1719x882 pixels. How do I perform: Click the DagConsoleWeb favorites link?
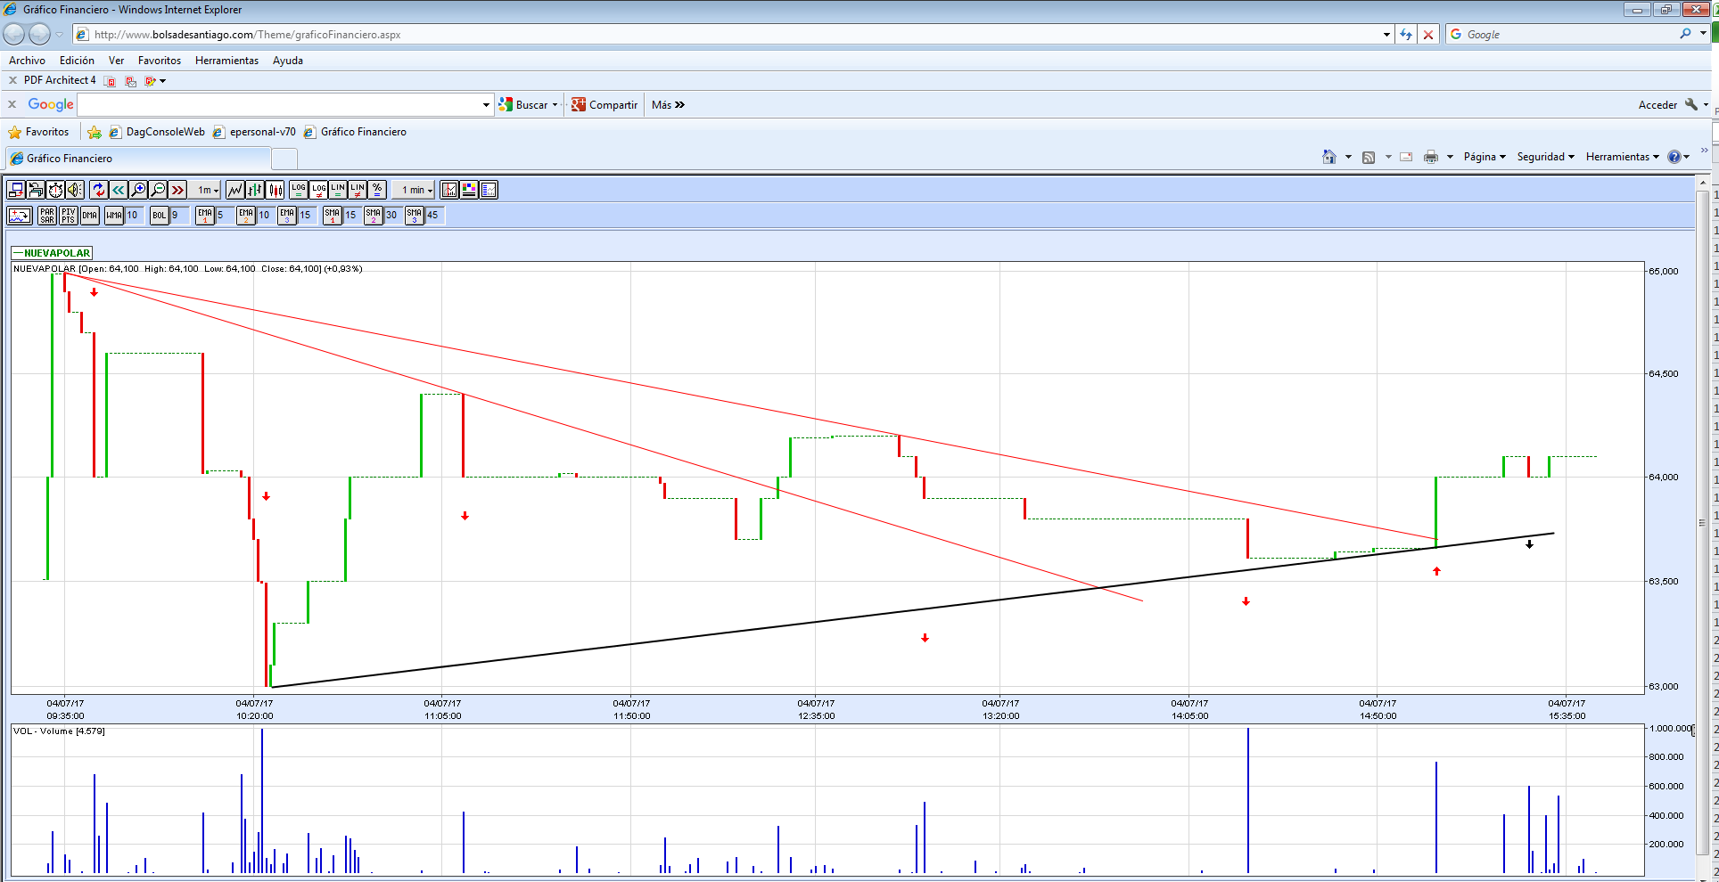pos(165,132)
